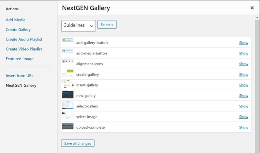Show the insert-gallery image
The image size is (260, 153).
point(243,85)
